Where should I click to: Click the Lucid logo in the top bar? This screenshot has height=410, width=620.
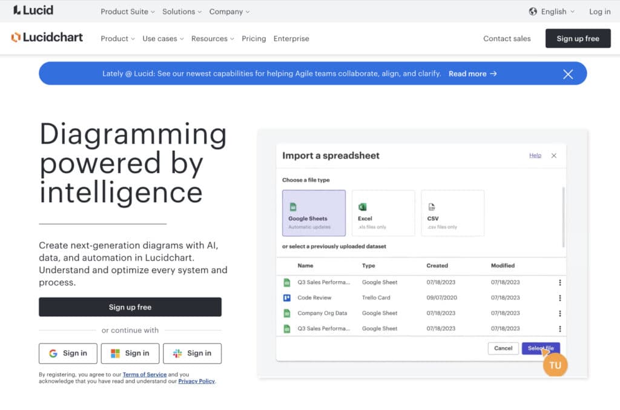click(33, 10)
